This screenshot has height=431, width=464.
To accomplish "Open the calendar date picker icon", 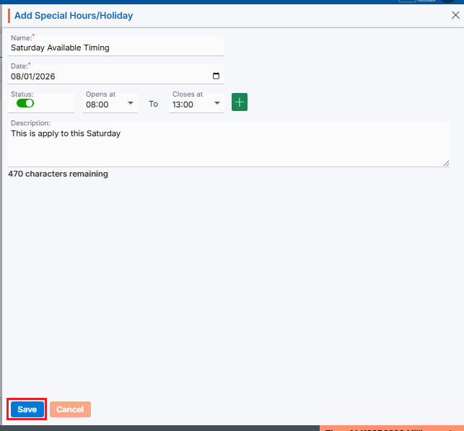I will (x=216, y=76).
